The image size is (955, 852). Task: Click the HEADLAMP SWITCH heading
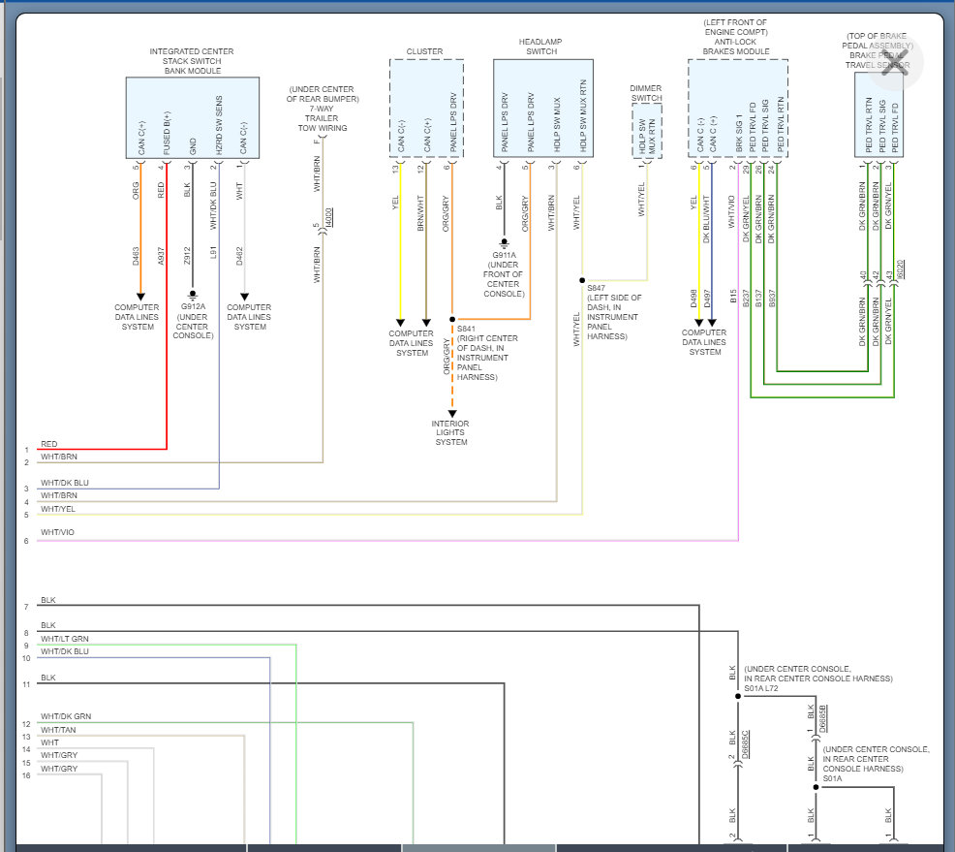pyautogui.click(x=540, y=47)
